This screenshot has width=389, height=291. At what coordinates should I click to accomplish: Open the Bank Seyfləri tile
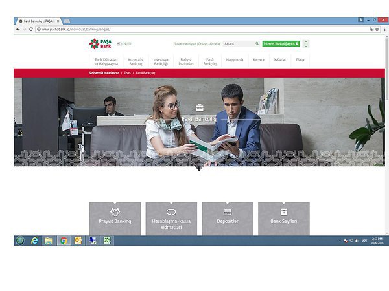point(284,219)
